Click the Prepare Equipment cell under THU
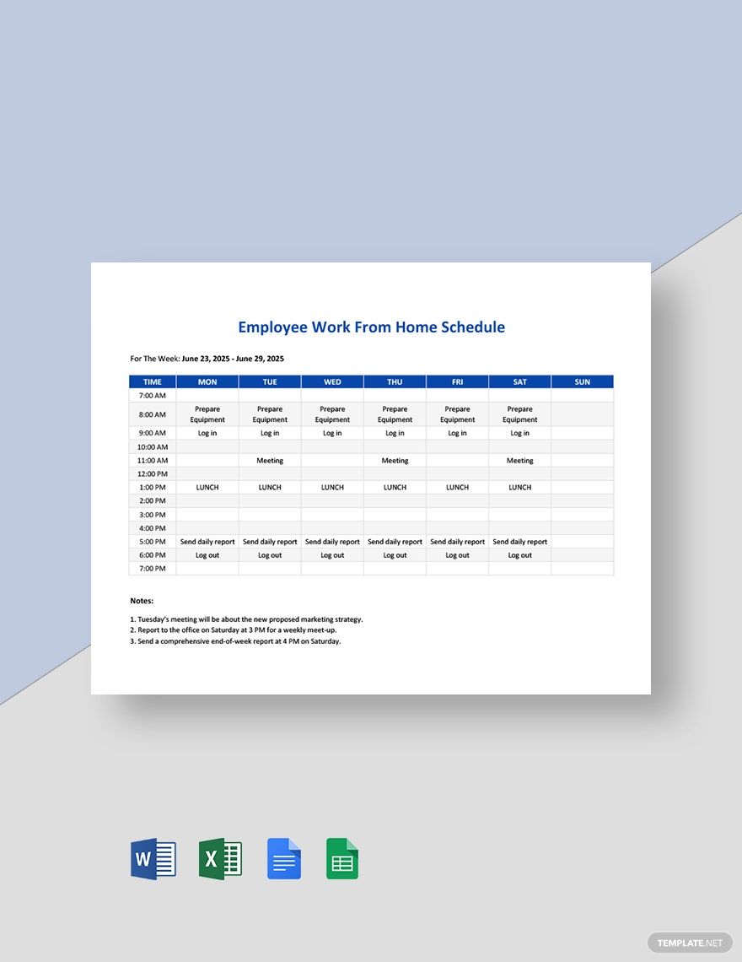The width and height of the screenshot is (742, 962). pos(395,414)
